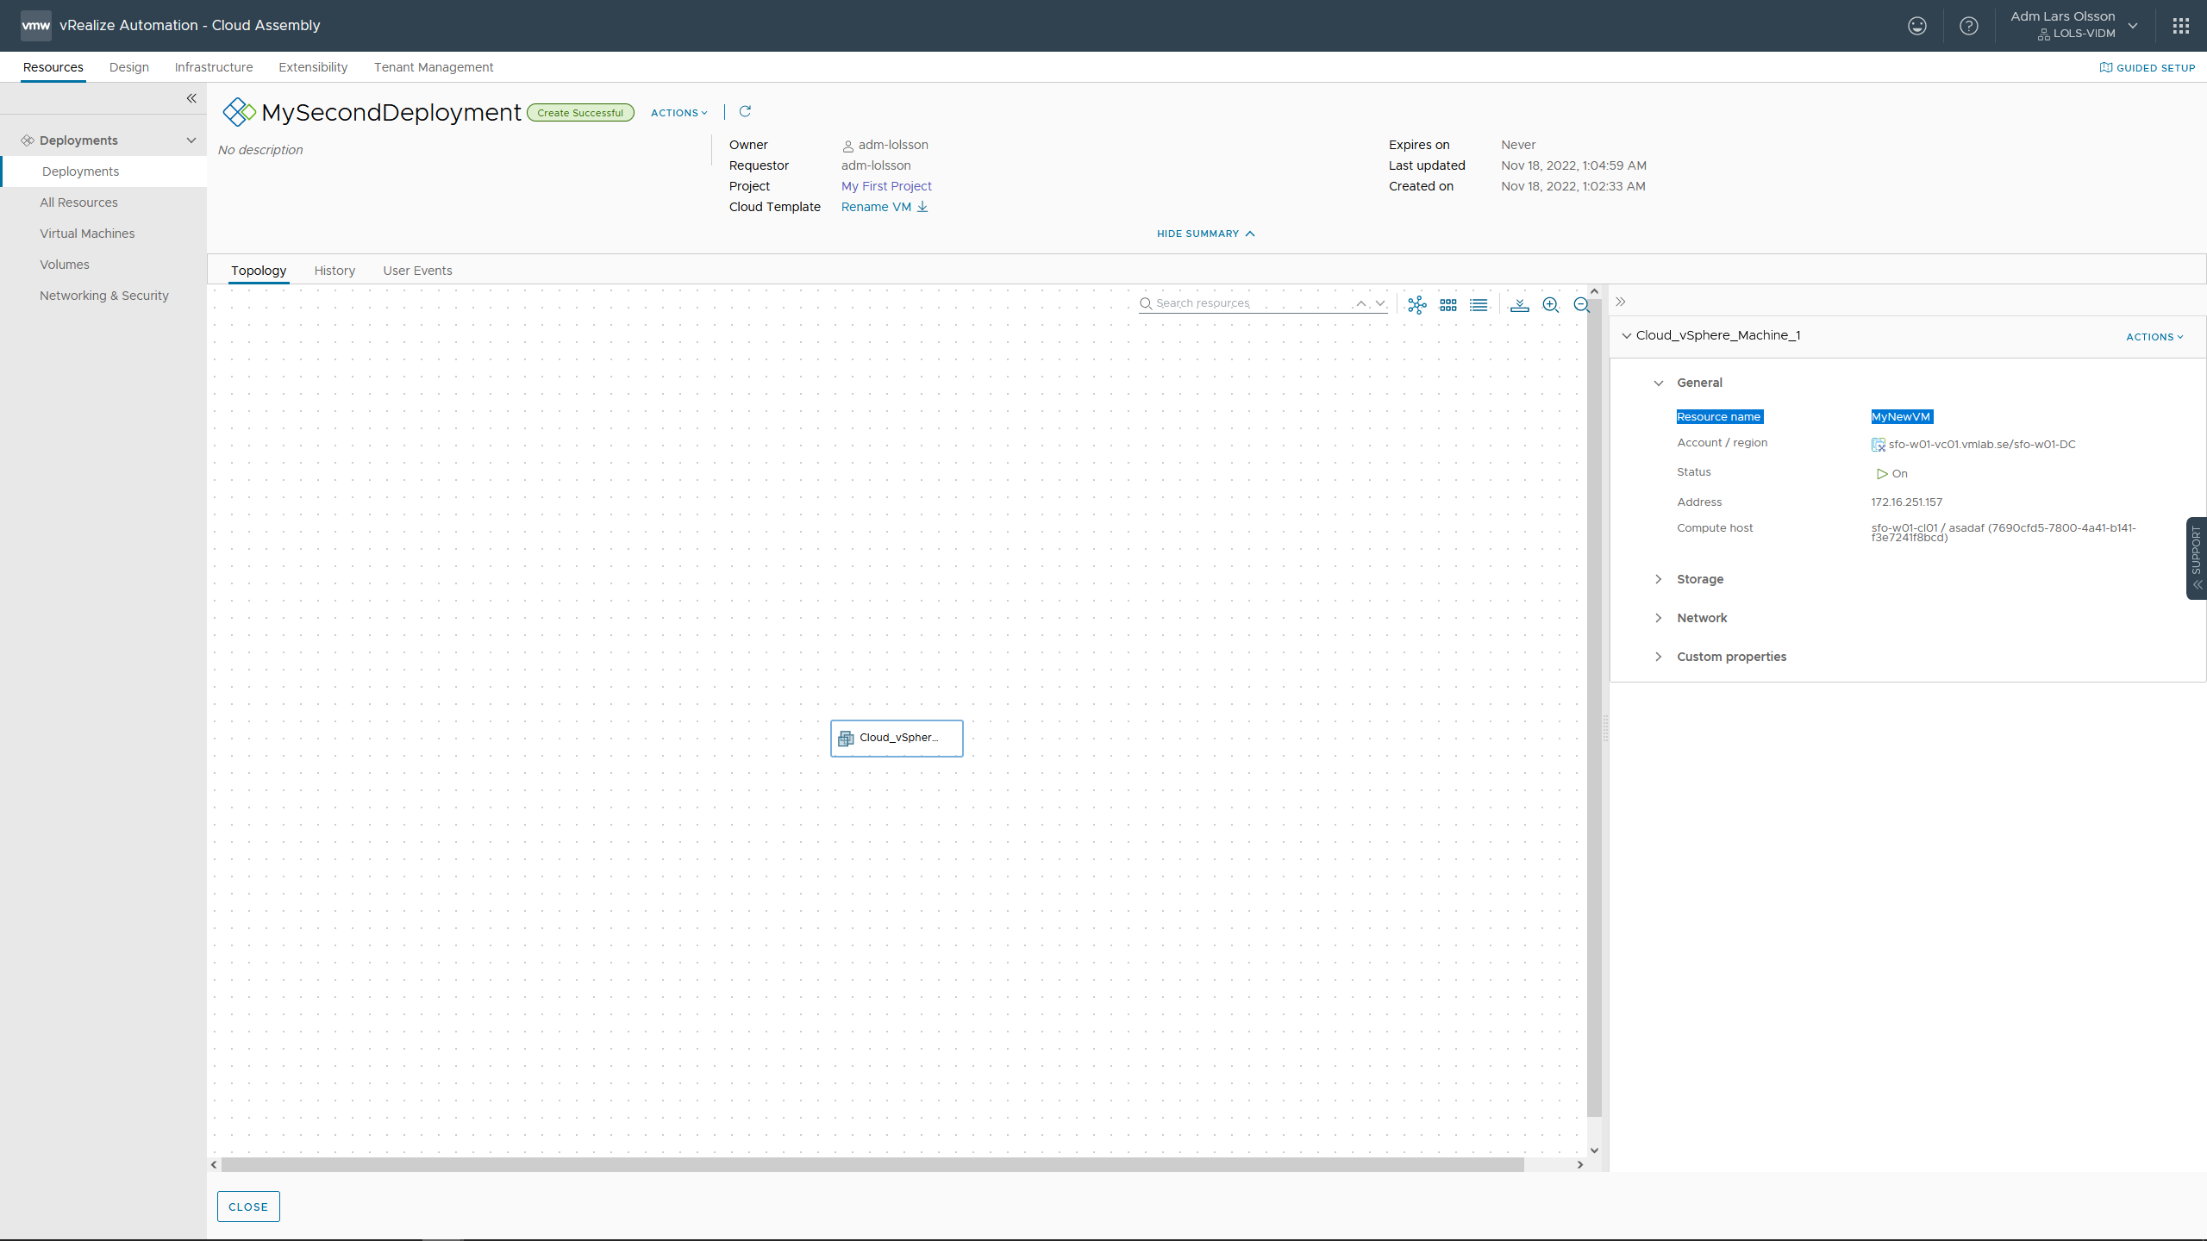Zoom out on the topology canvas

tap(1581, 304)
